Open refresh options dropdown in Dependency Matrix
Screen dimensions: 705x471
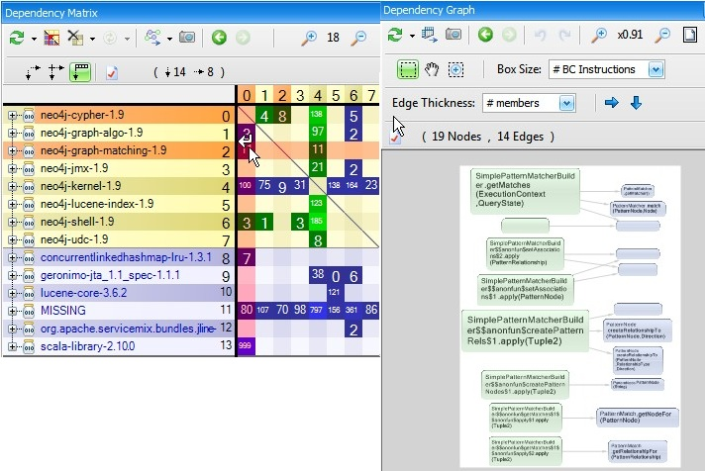[x=35, y=40]
